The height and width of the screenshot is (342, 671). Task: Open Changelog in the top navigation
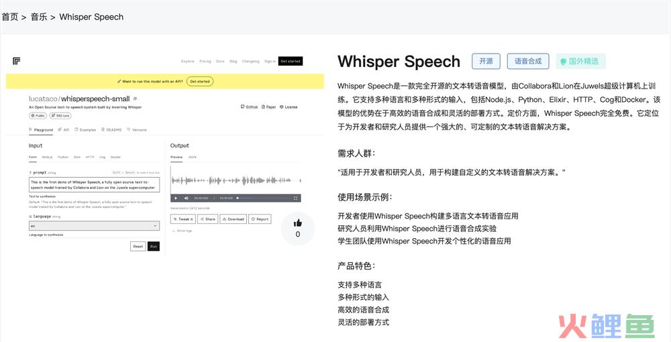pyautogui.click(x=251, y=61)
